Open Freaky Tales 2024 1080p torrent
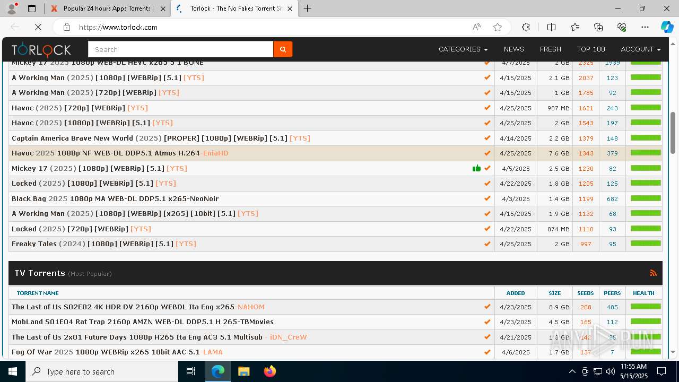The width and height of the screenshot is (679, 382). pyautogui.click(x=104, y=244)
